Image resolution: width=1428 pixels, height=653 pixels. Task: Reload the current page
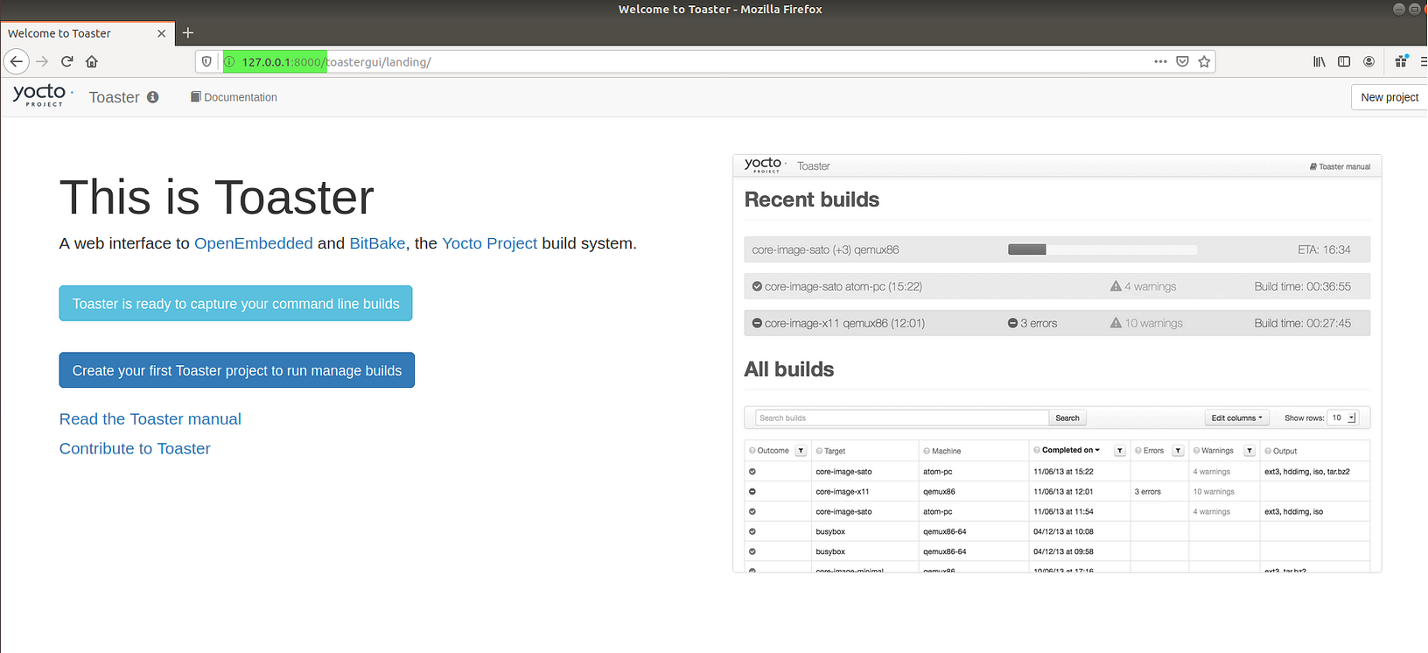67,61
